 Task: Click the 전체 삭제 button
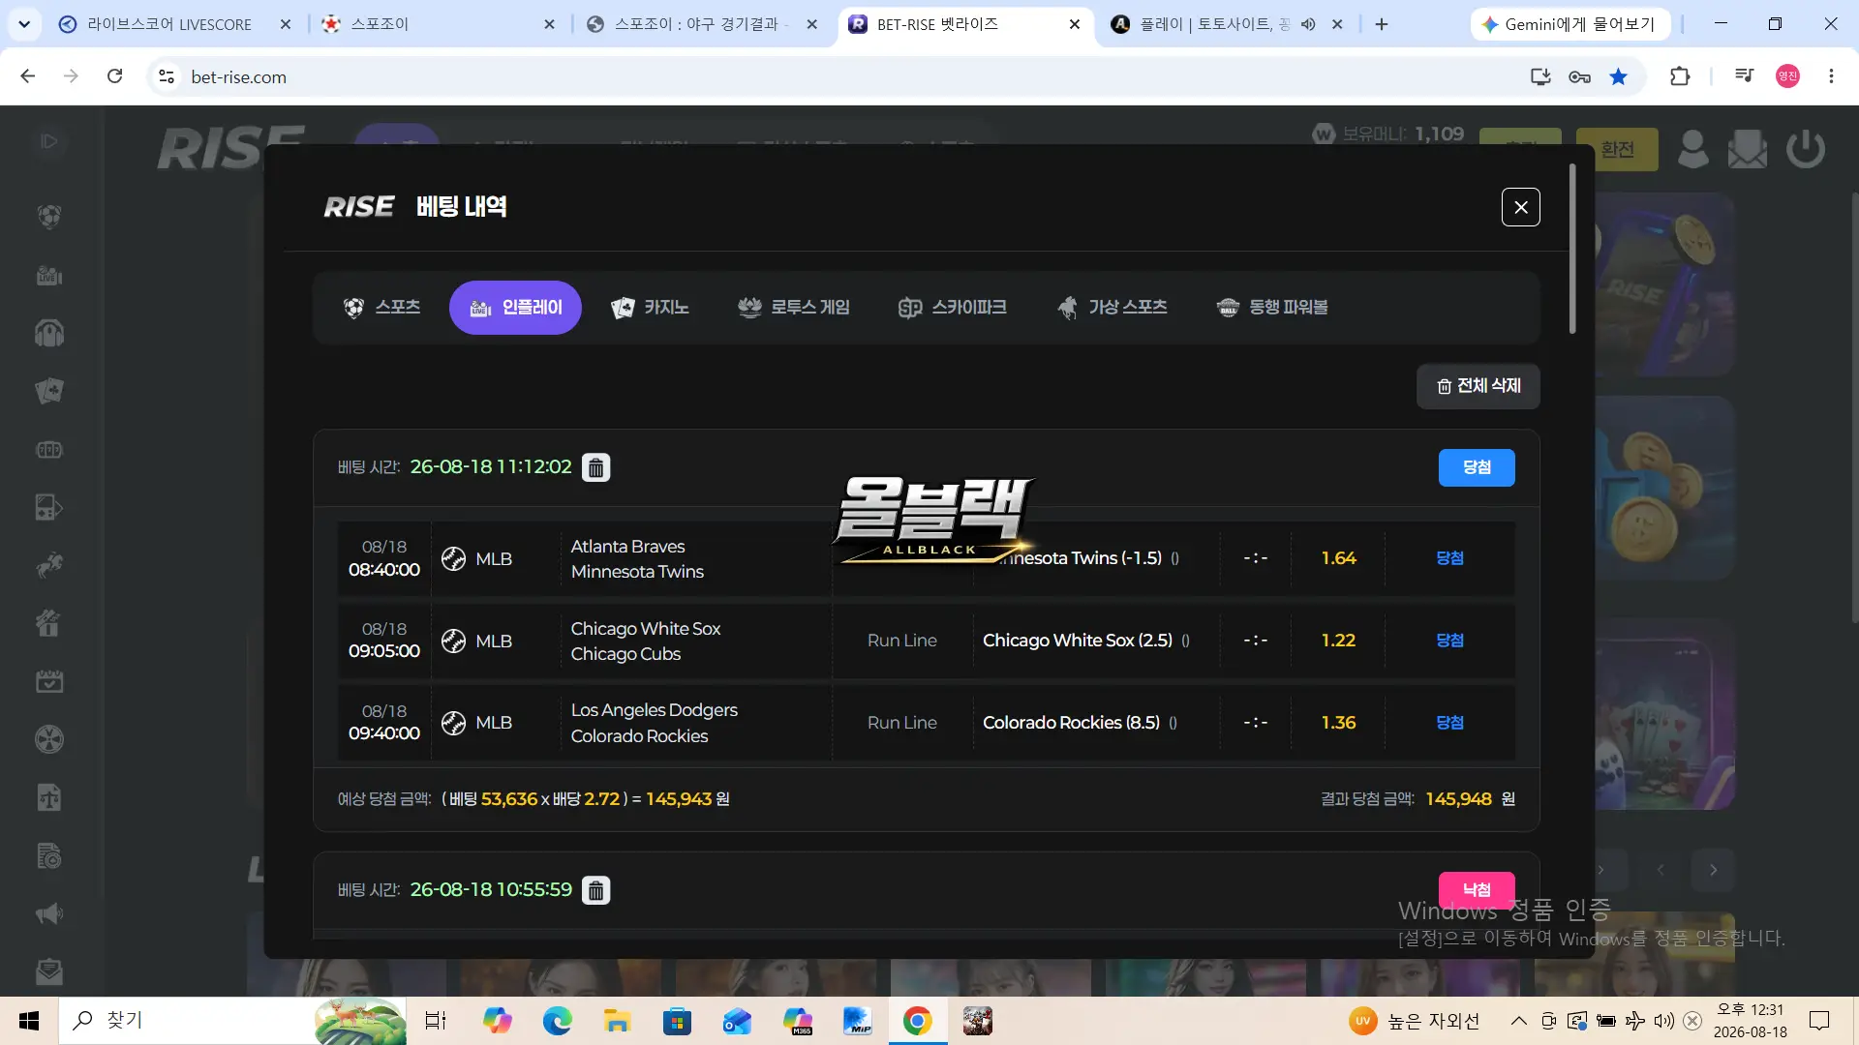pos(1478,386)
